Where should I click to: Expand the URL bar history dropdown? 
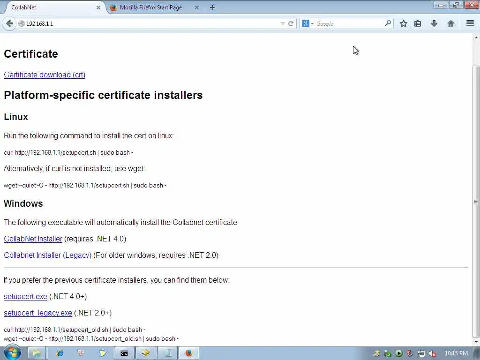[283, 23]
